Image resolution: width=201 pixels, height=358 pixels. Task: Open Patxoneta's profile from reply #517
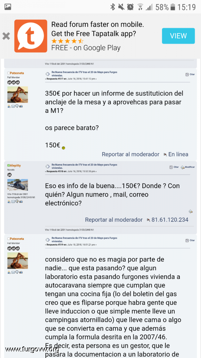point(17,73)
